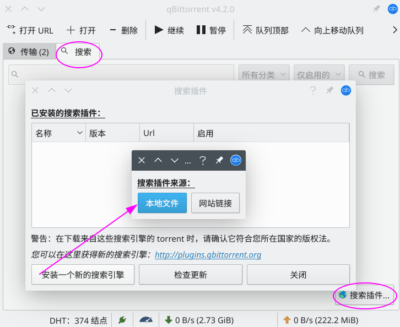Click the Queue Top icon
Viewport: 400px width, 327px height.
coord(247,30)
